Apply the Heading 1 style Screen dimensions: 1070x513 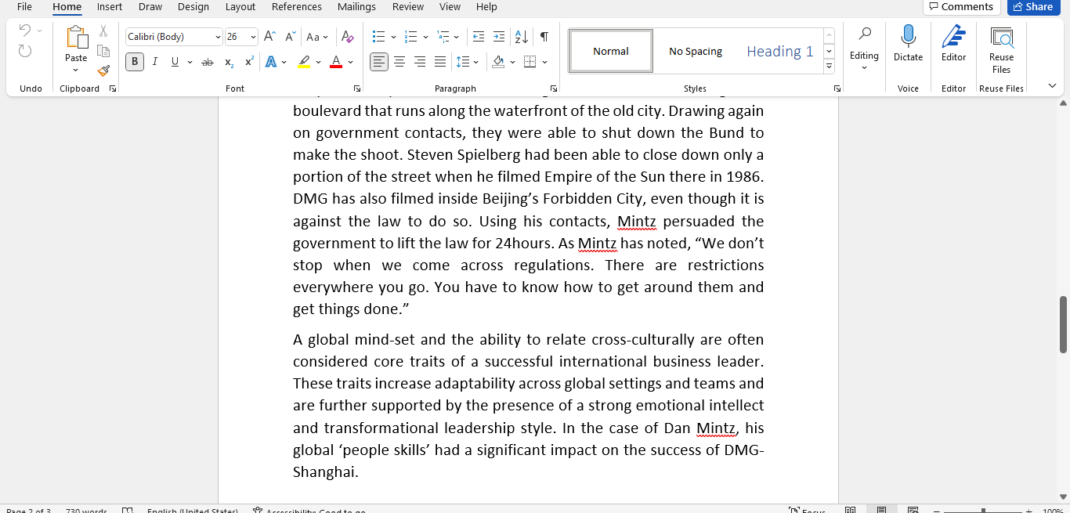click(779, 50)
